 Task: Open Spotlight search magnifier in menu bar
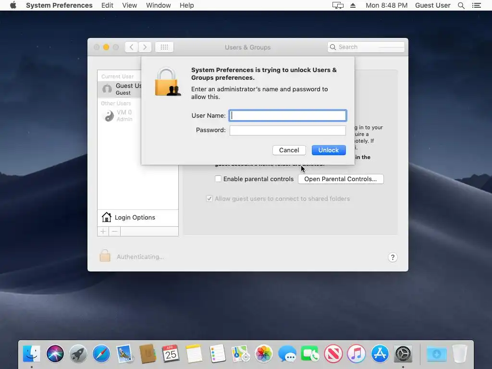click(x=461, y=5)
